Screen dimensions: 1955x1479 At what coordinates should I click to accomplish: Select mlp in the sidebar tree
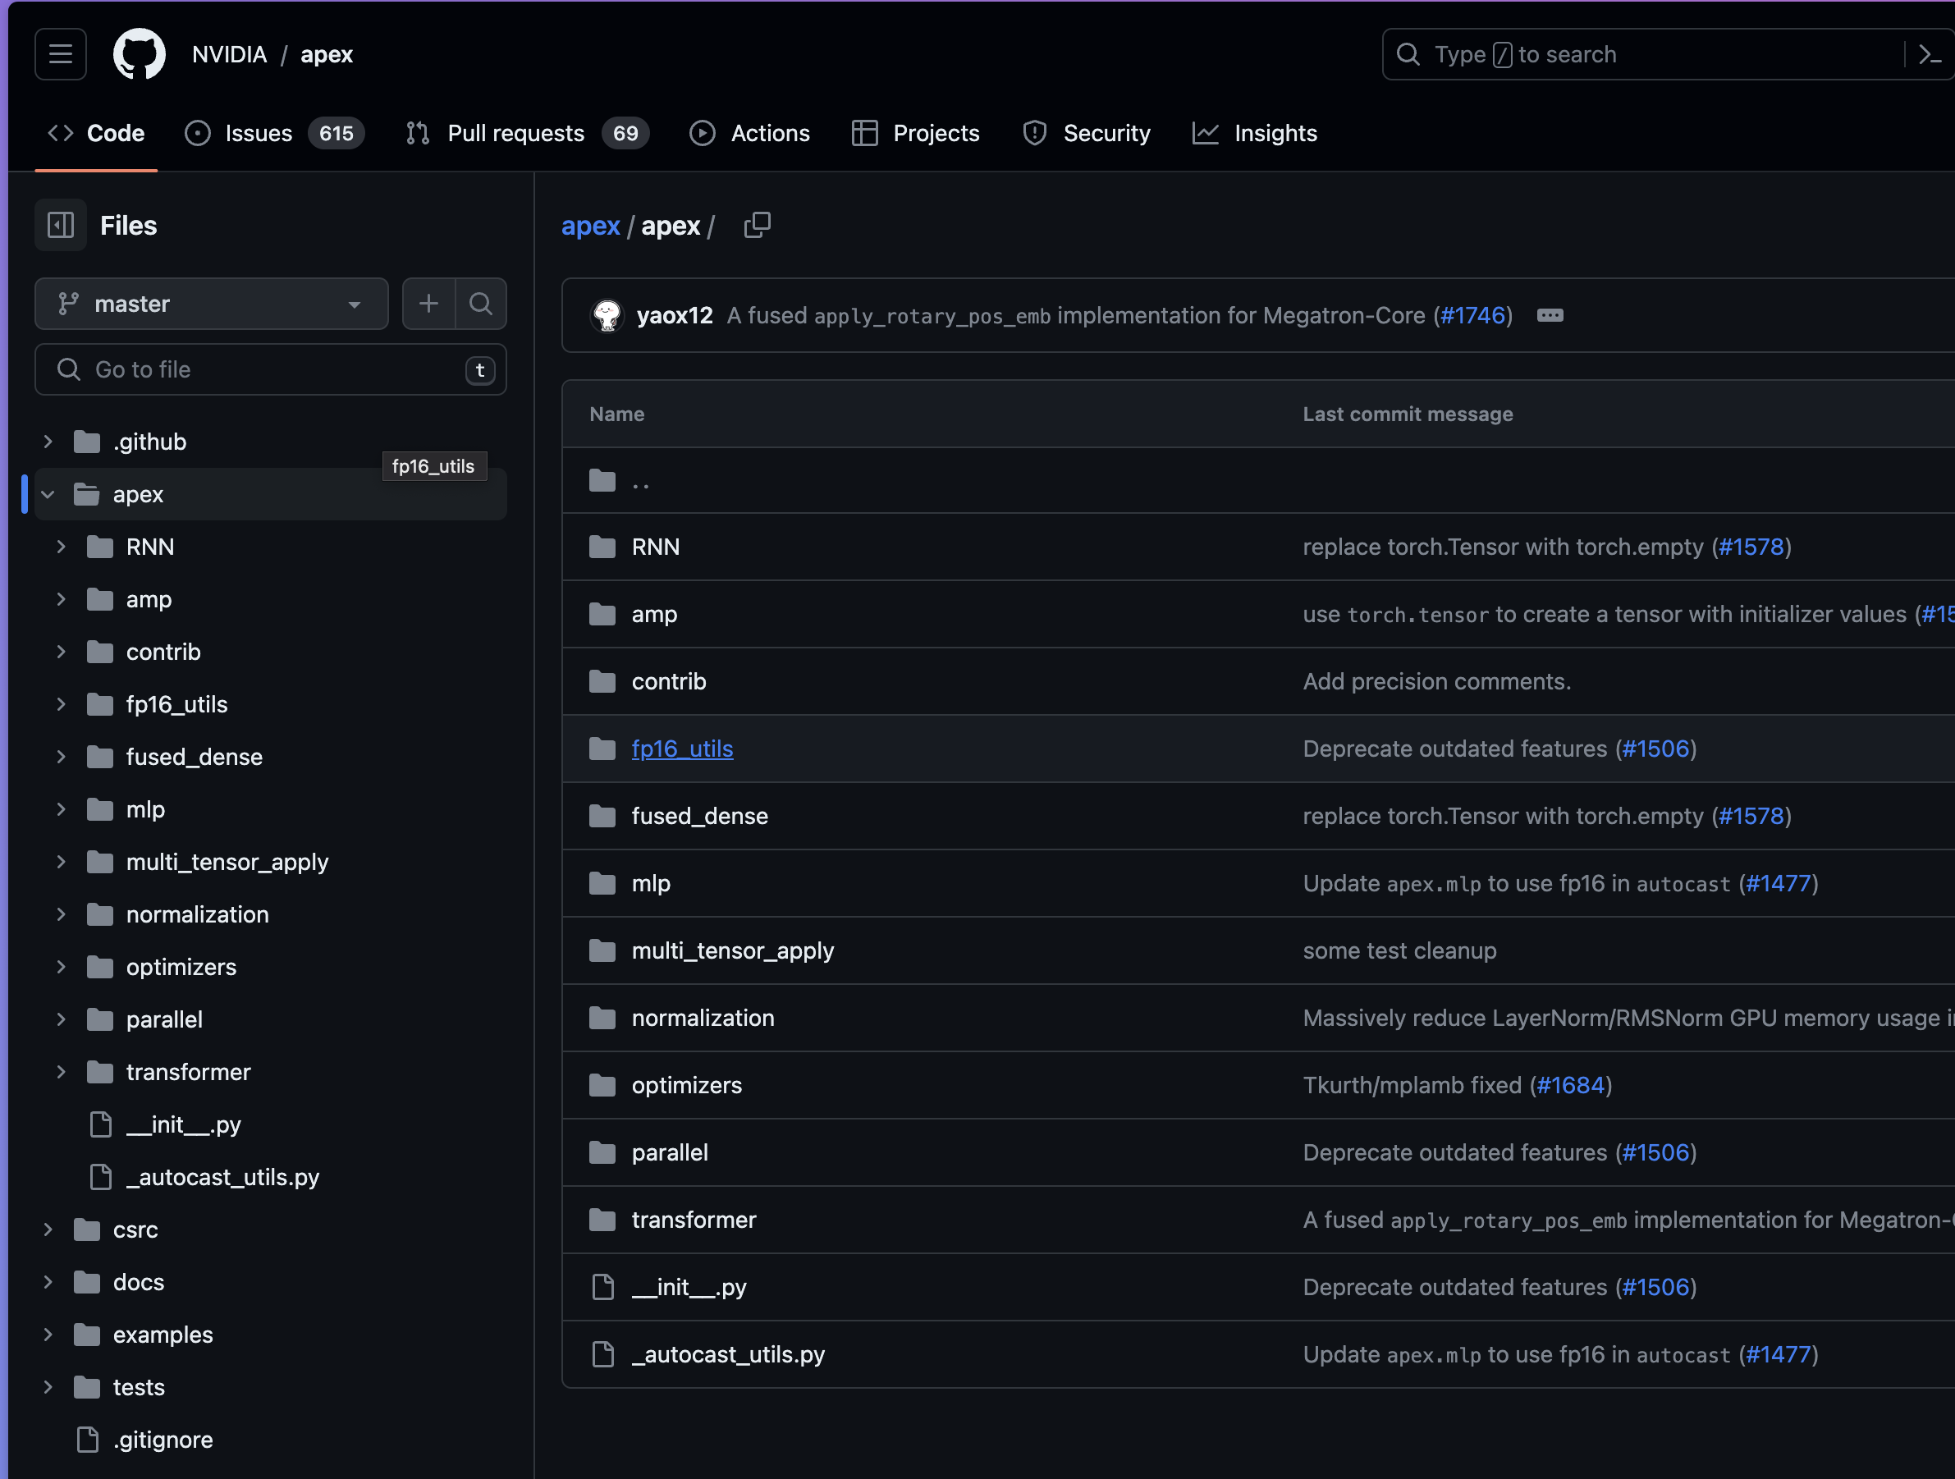click(x=146, y=809)
